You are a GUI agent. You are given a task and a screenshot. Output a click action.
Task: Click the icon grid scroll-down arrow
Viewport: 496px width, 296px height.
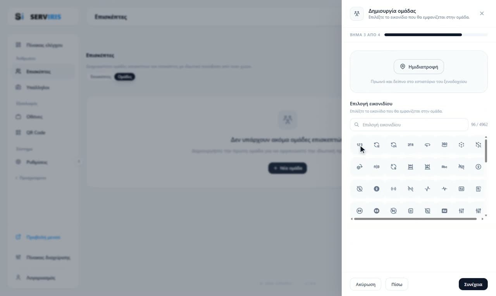(486, 215)
